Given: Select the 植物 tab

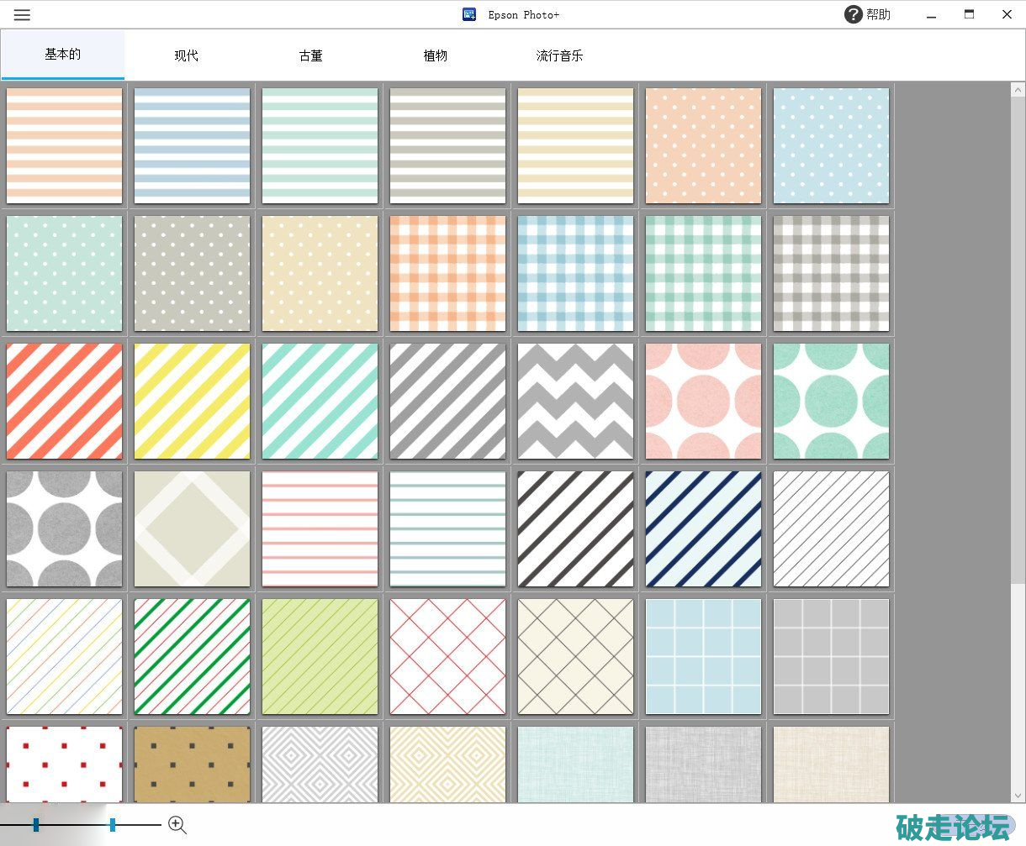Looking at the screenshot, I should 436,55.
